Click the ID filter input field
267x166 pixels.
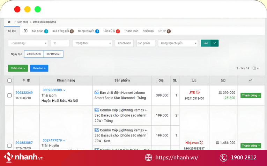click(60, 43)
